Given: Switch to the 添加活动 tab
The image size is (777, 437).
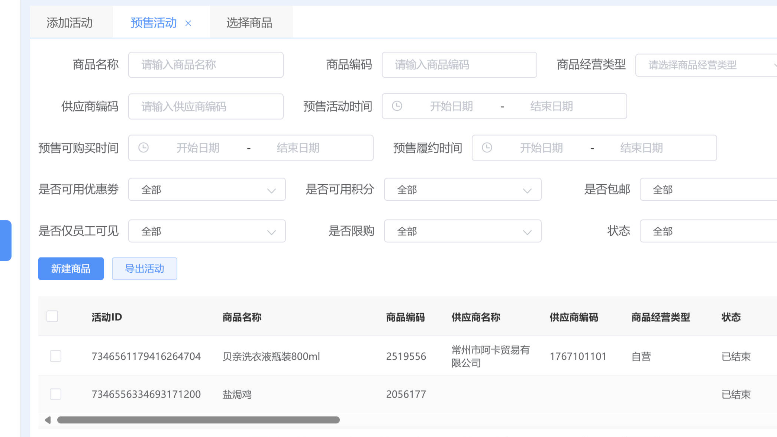Looking at the screenshot, I should [x=70, y=23].
